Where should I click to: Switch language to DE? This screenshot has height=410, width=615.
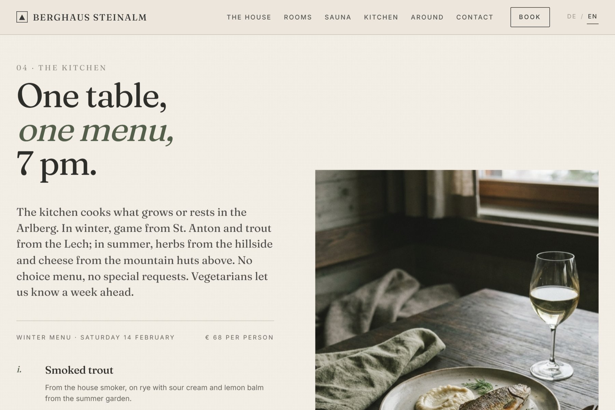(571, 16)
